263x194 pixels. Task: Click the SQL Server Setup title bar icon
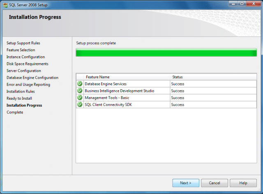[5, 5]
